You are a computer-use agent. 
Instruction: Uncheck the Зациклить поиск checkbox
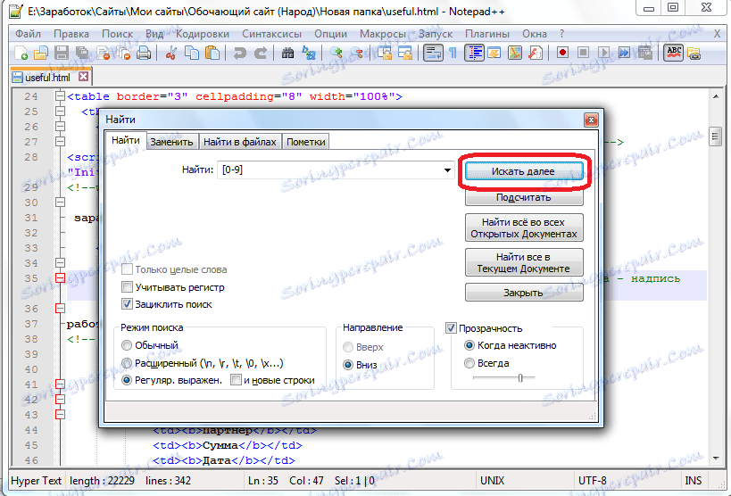127,304
